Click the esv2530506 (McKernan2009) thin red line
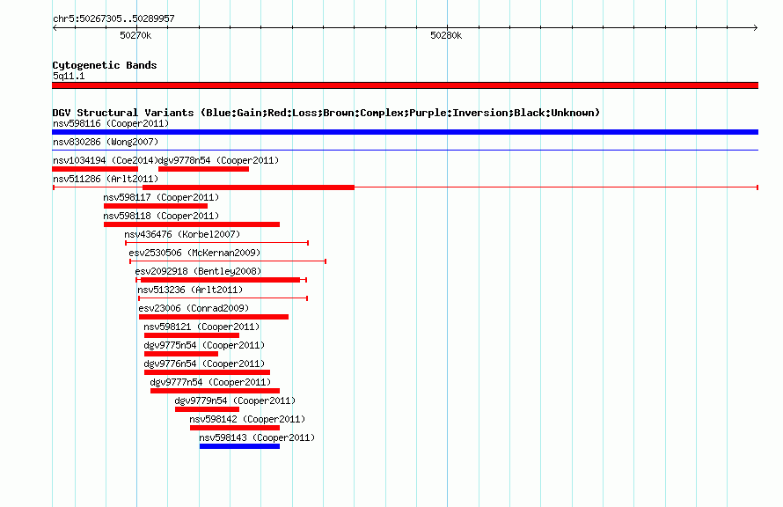This screenshot has width=783, height=507. coord(228,261)
